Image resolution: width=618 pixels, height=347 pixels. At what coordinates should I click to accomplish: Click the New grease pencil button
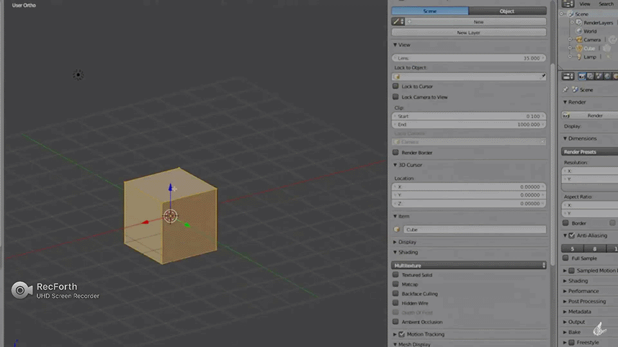(476, 22)
